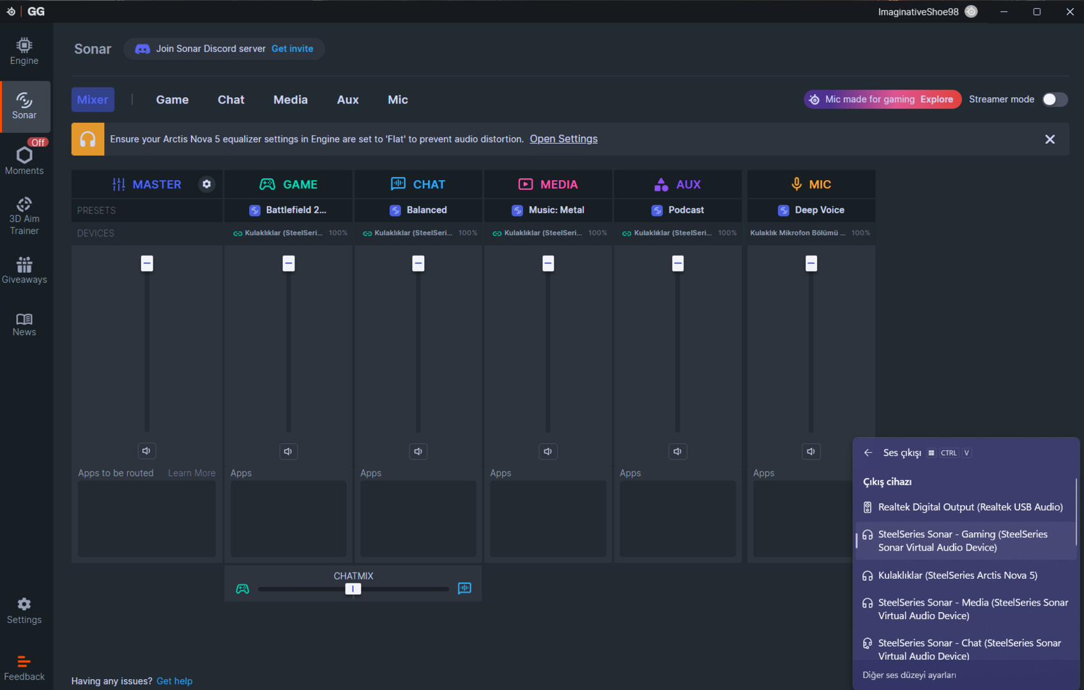Select Kulaklıklar (SteelSeries Arctis Nova 5) output
This screenshot has height=690, width=1084.
(x=966, y=576)
